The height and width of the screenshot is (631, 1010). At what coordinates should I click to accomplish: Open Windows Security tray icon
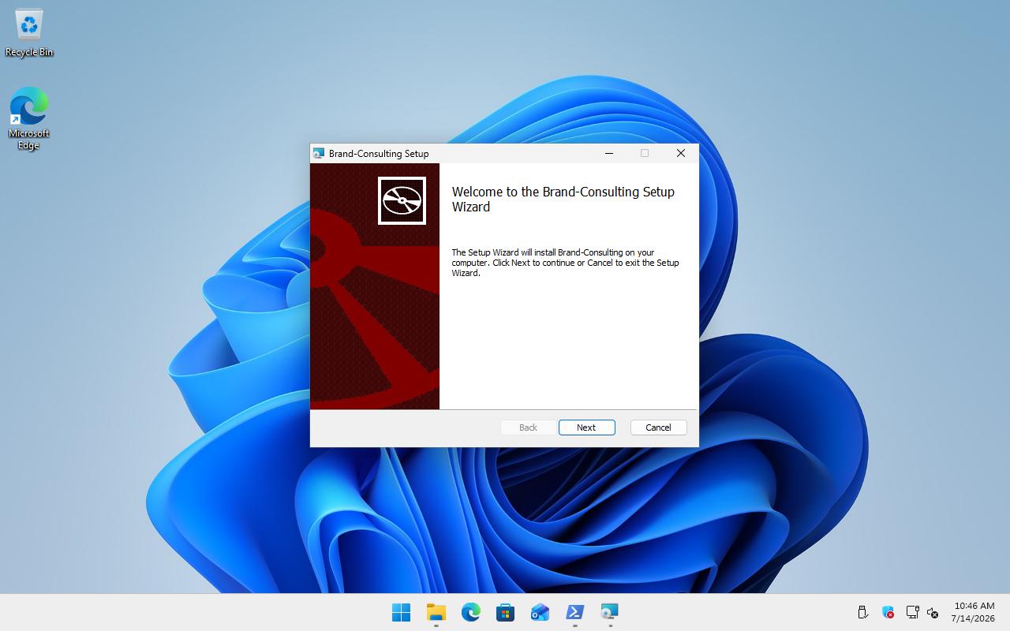coord(888,612)
